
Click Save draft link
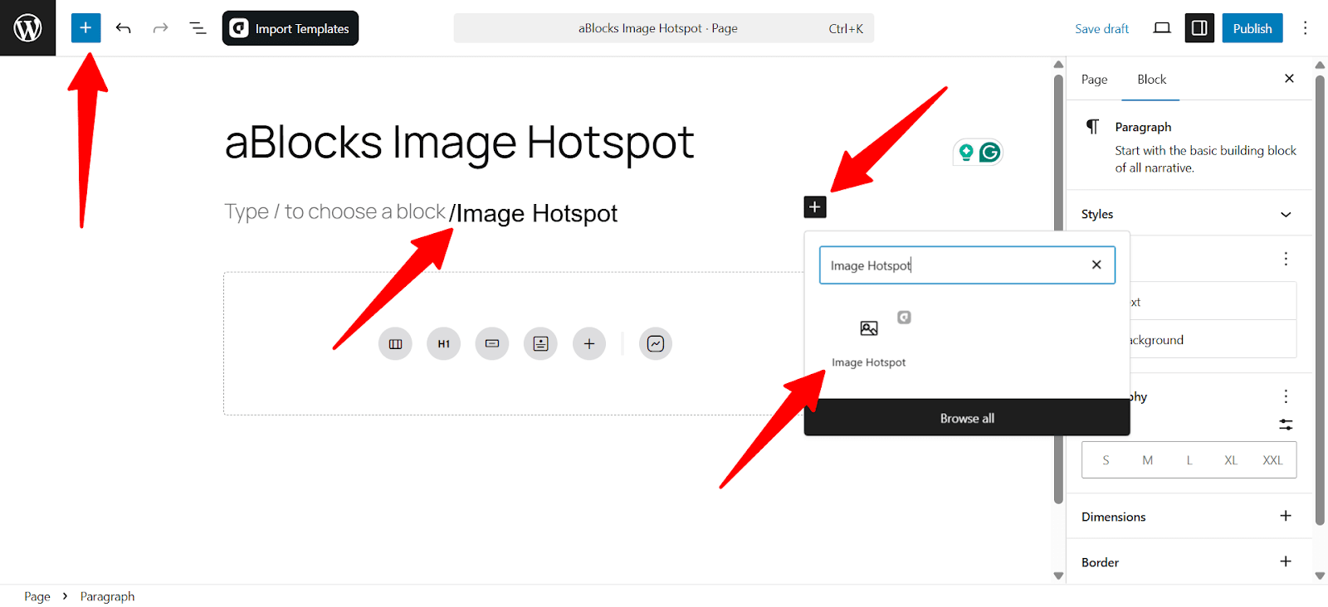pos(1101,29)
